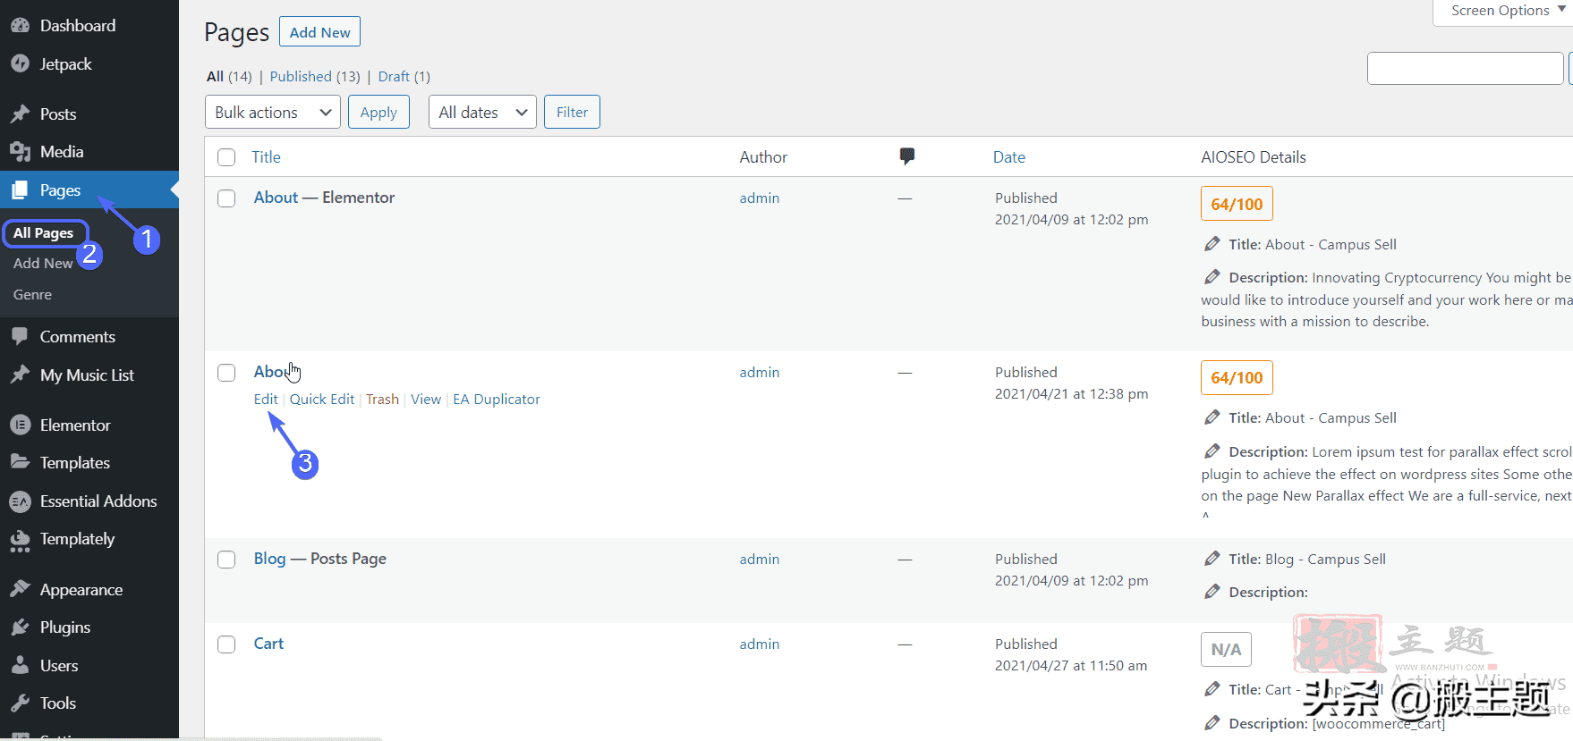Click the Pages icon in sidebar
This screenshot has height=741, width=1573.
coord(20,190)
